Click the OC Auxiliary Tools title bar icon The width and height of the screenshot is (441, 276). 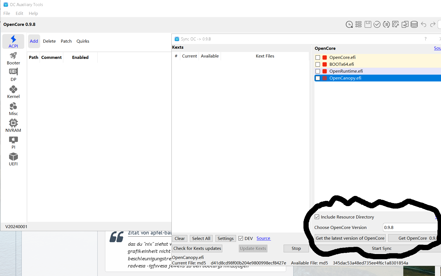(x=6, y=4)
